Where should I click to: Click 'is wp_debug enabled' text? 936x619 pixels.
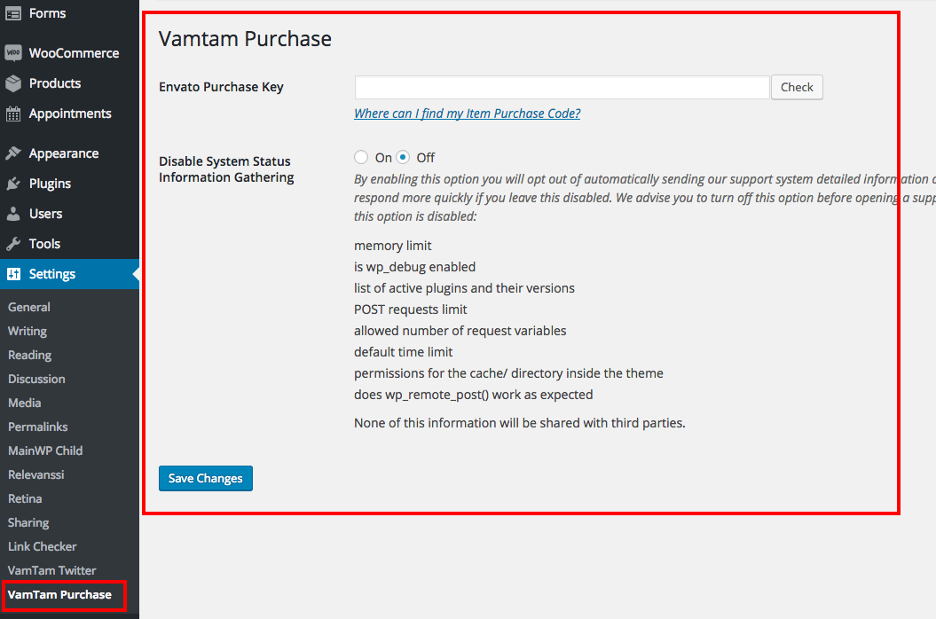click(415, 267)
